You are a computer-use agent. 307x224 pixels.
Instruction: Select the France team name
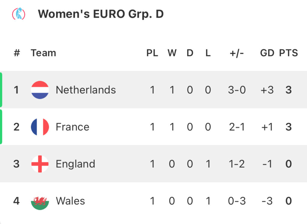point(73,127)
